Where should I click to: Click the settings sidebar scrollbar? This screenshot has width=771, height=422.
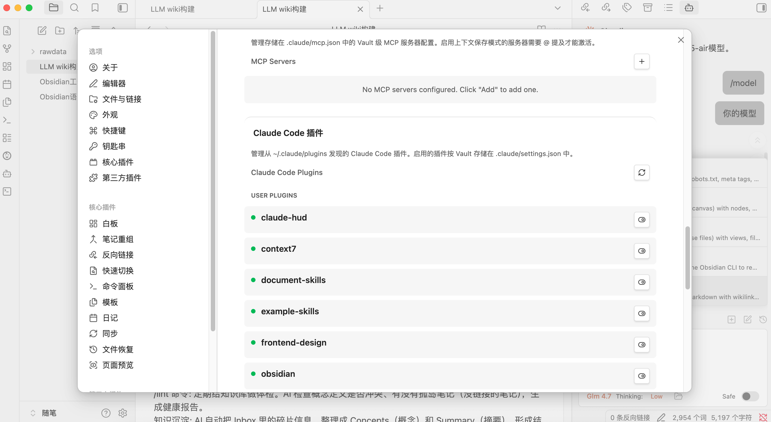pos(213,181)
